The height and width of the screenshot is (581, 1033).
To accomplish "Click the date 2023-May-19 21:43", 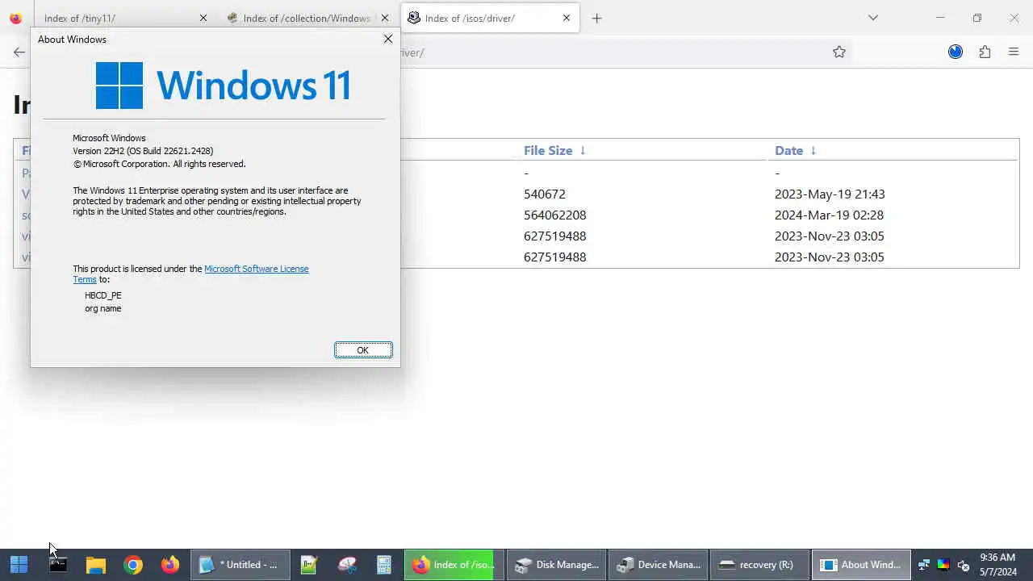I will tap(830, 194).
